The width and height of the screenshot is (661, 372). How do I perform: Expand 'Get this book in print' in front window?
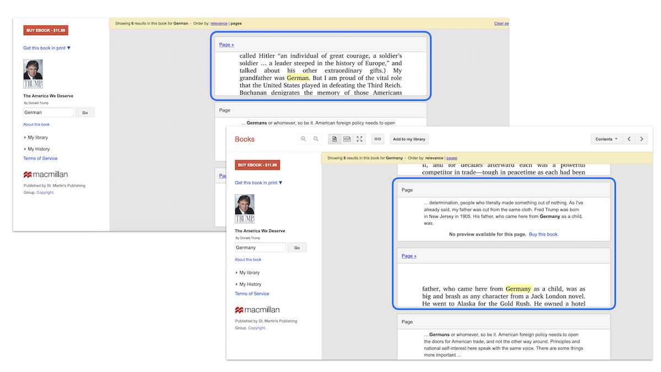click(258, 183)
